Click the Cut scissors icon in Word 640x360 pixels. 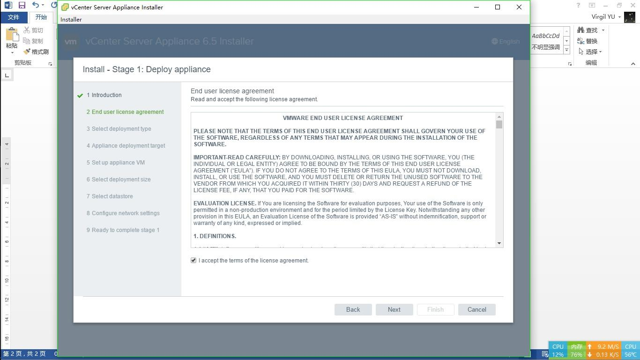pos(27,30)
